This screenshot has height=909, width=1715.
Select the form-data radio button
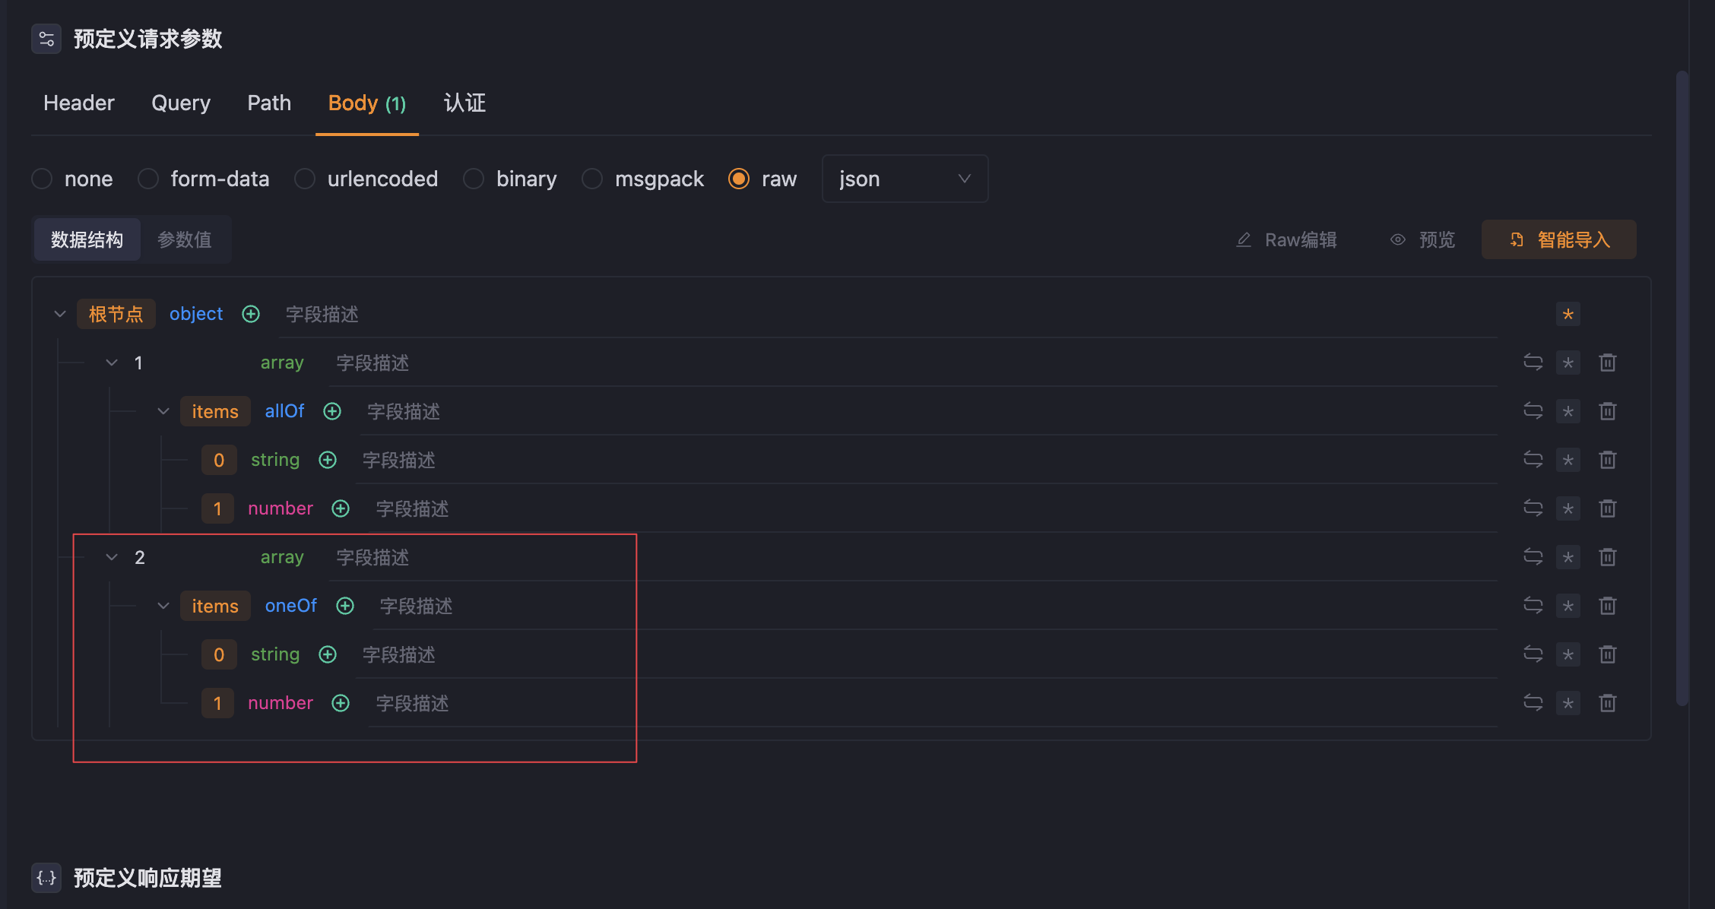[x=148, y=178]
